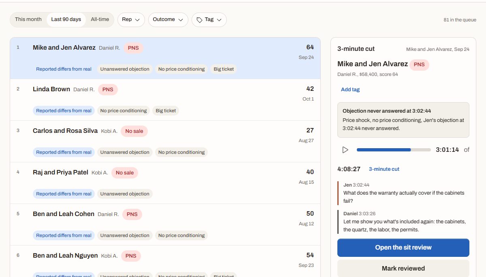Click Raj and Priya Patel's Unanswered objection chip
The width and height of the screenshot is (486, 277).
point(125,194)
